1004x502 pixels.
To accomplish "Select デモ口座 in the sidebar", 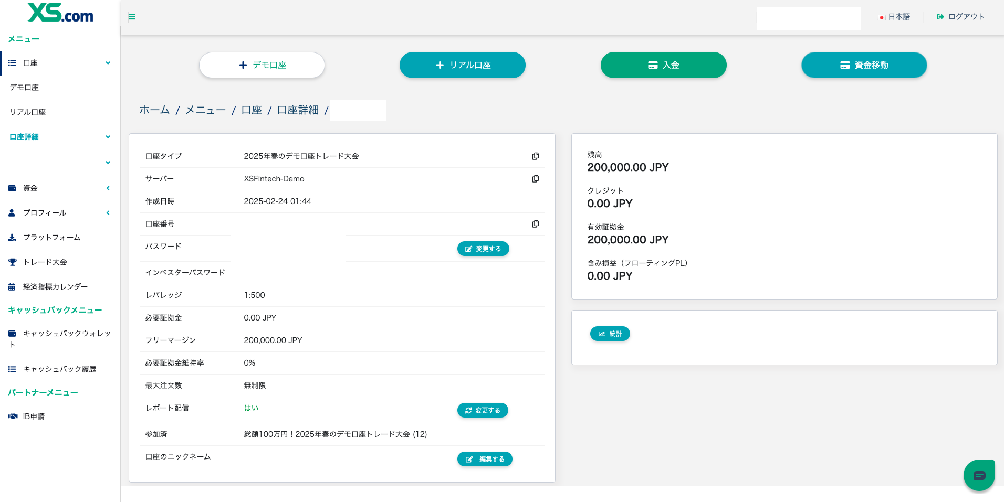I will [x=24, y=88].
